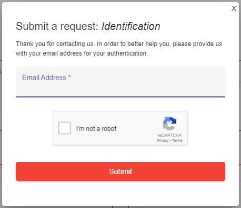Close the Identification request dialog
The width and height of the screenshot is (241, 208).
(x=234, y=8)
